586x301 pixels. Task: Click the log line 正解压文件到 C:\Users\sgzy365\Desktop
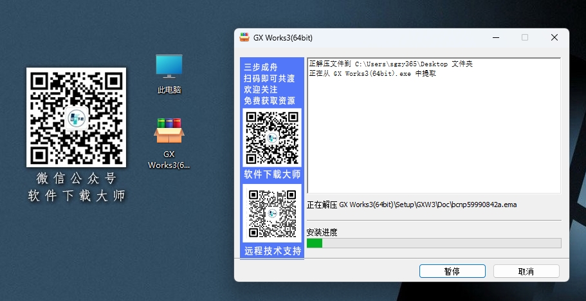pos(391,64)
